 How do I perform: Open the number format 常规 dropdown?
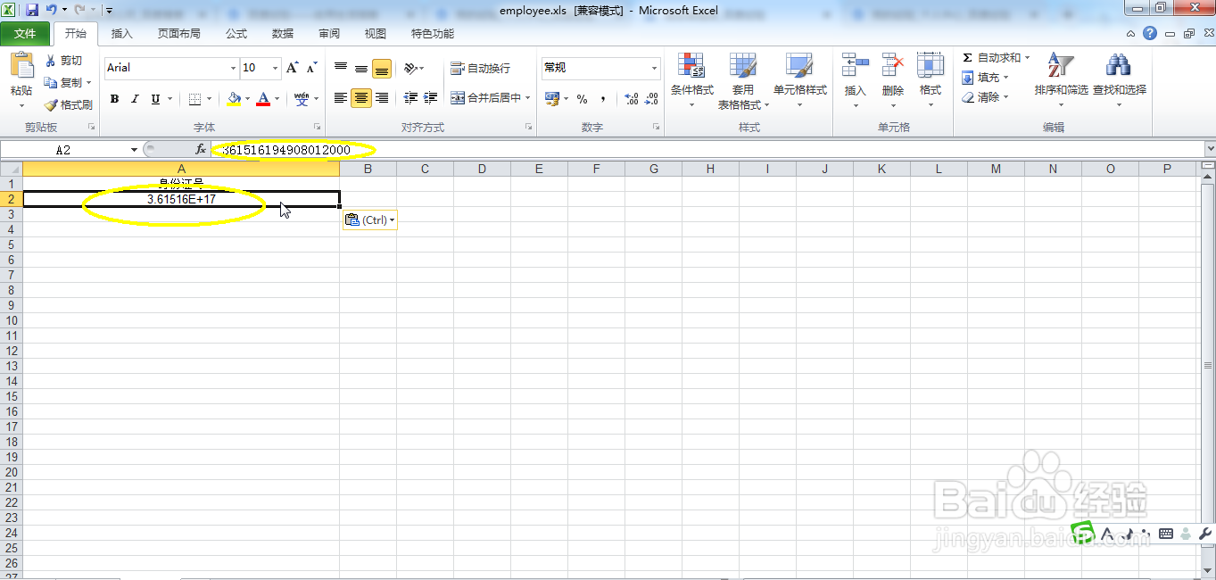[x=654, y=68]
